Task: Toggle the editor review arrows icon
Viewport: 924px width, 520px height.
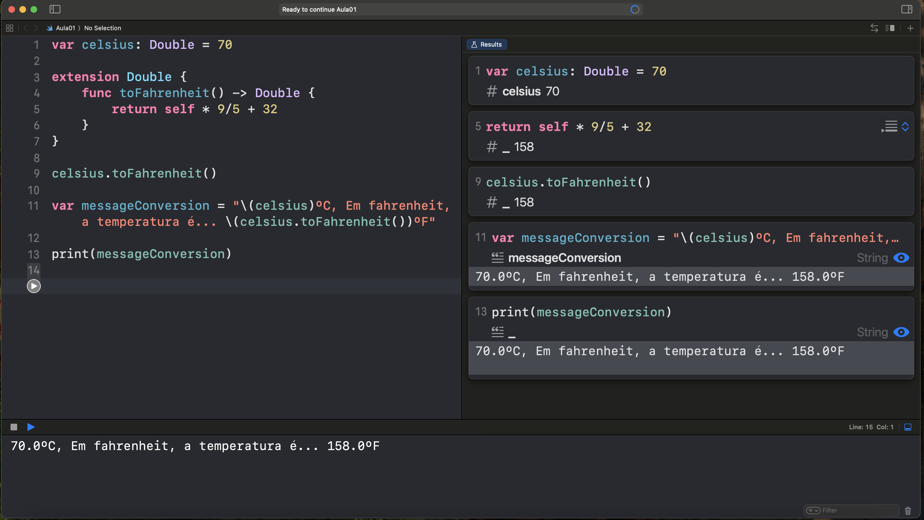Action: [874, 28]
